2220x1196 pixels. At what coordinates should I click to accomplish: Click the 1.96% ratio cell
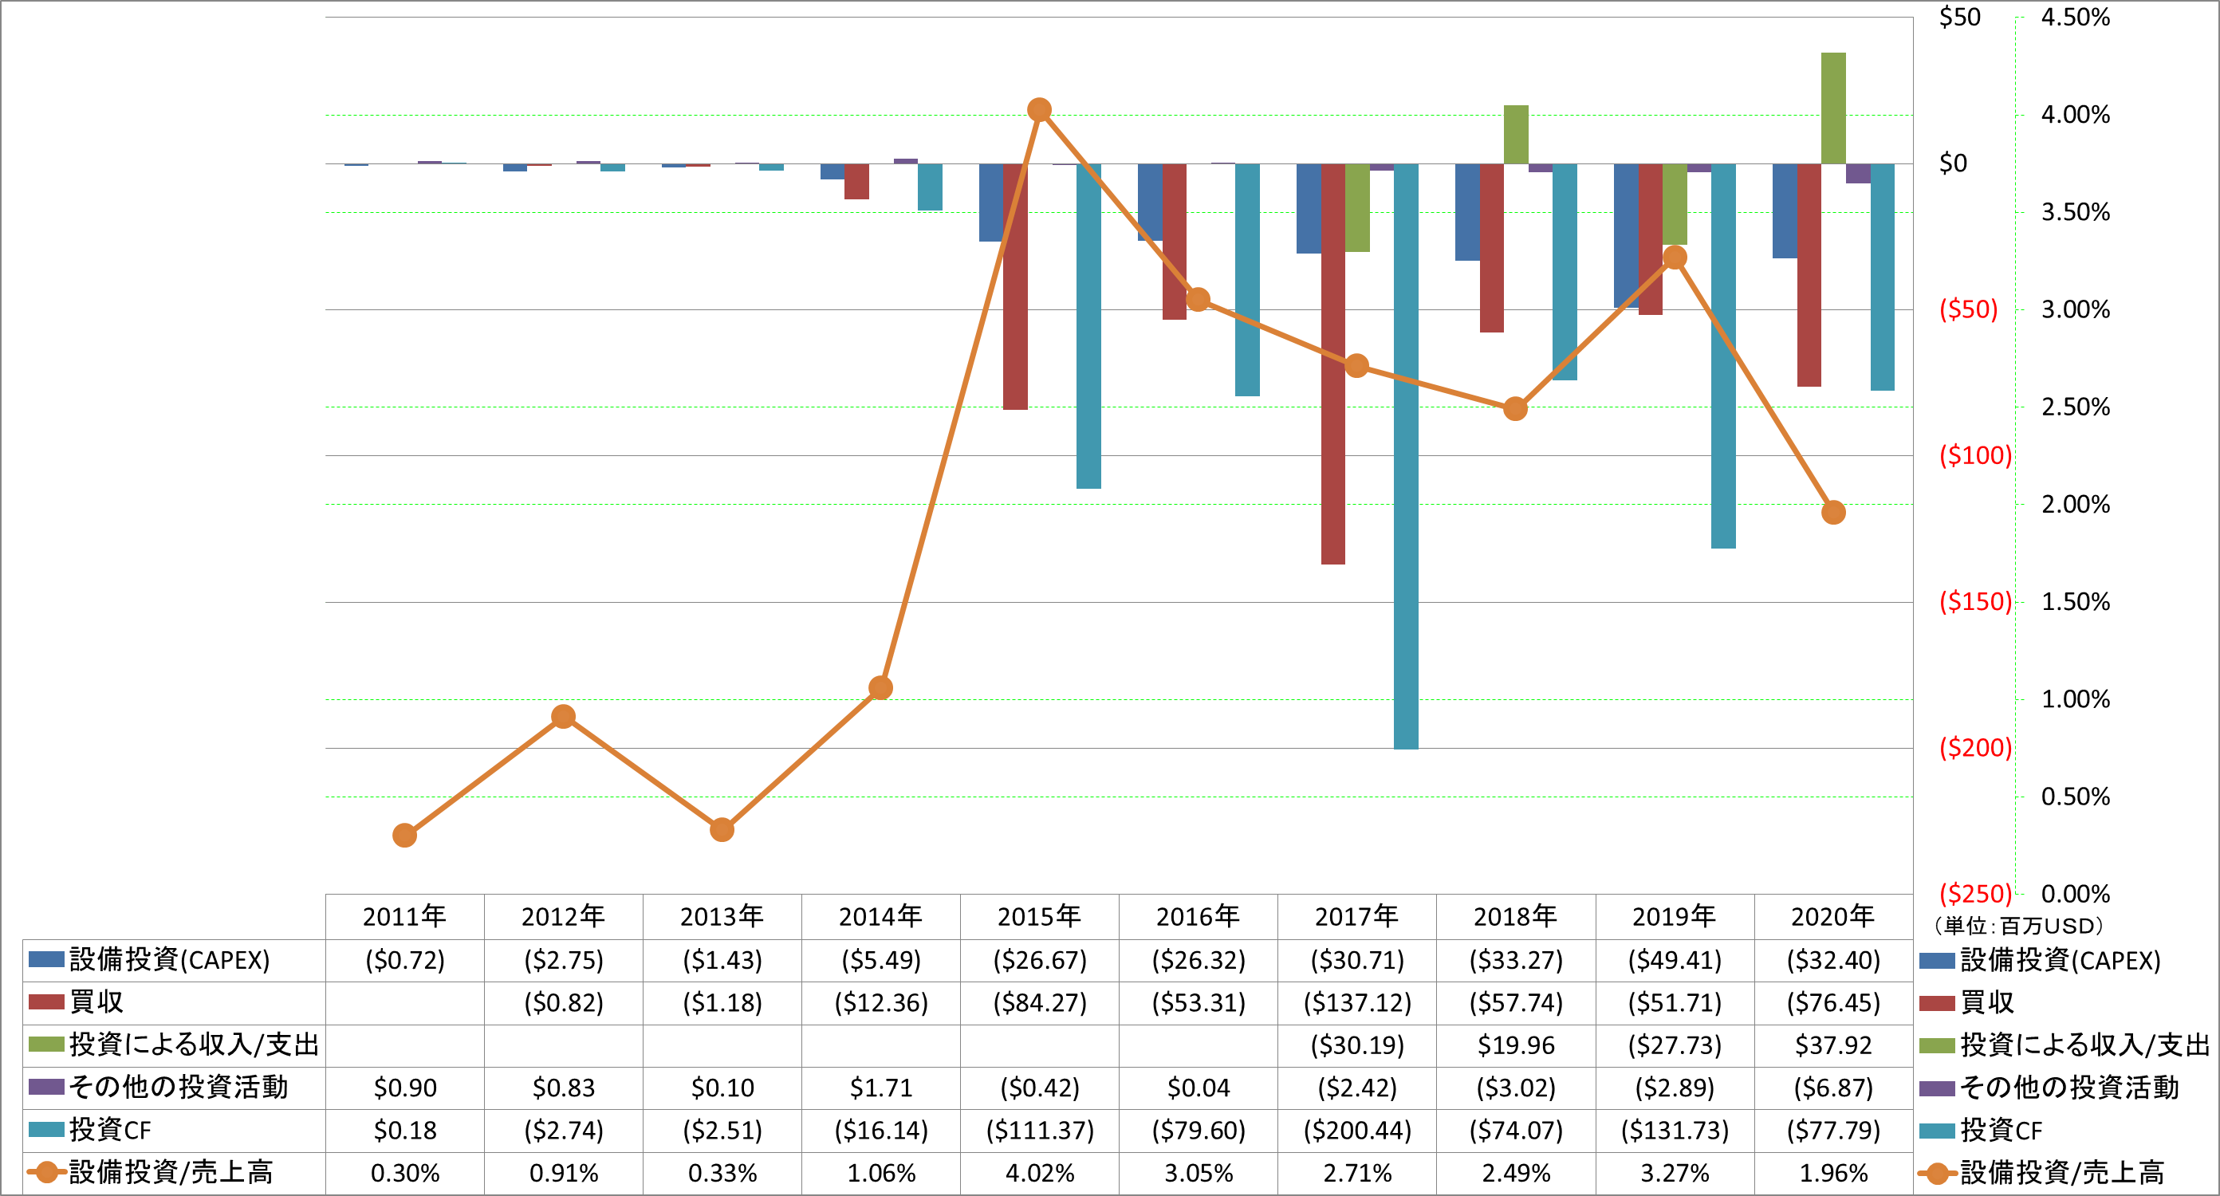coord(1833,1173)
